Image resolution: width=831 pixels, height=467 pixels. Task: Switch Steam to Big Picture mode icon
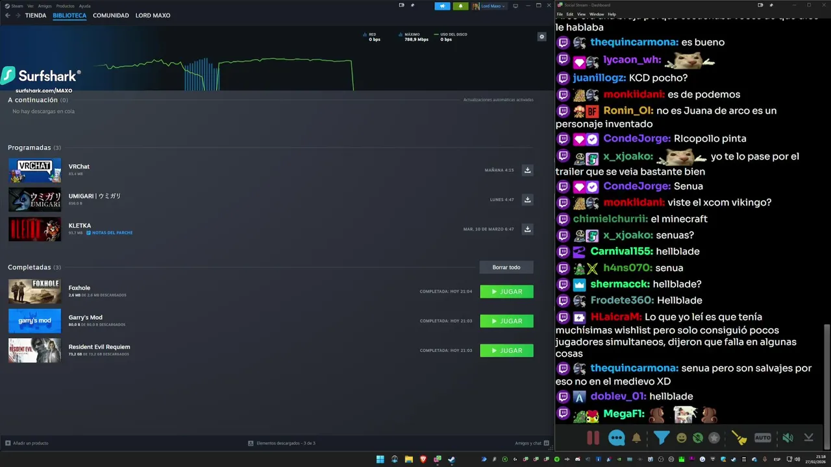click(x=515, y=6)
